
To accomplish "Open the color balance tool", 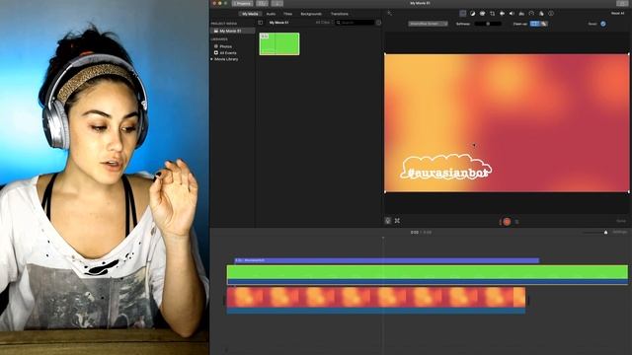I will (x=472, y=13).
